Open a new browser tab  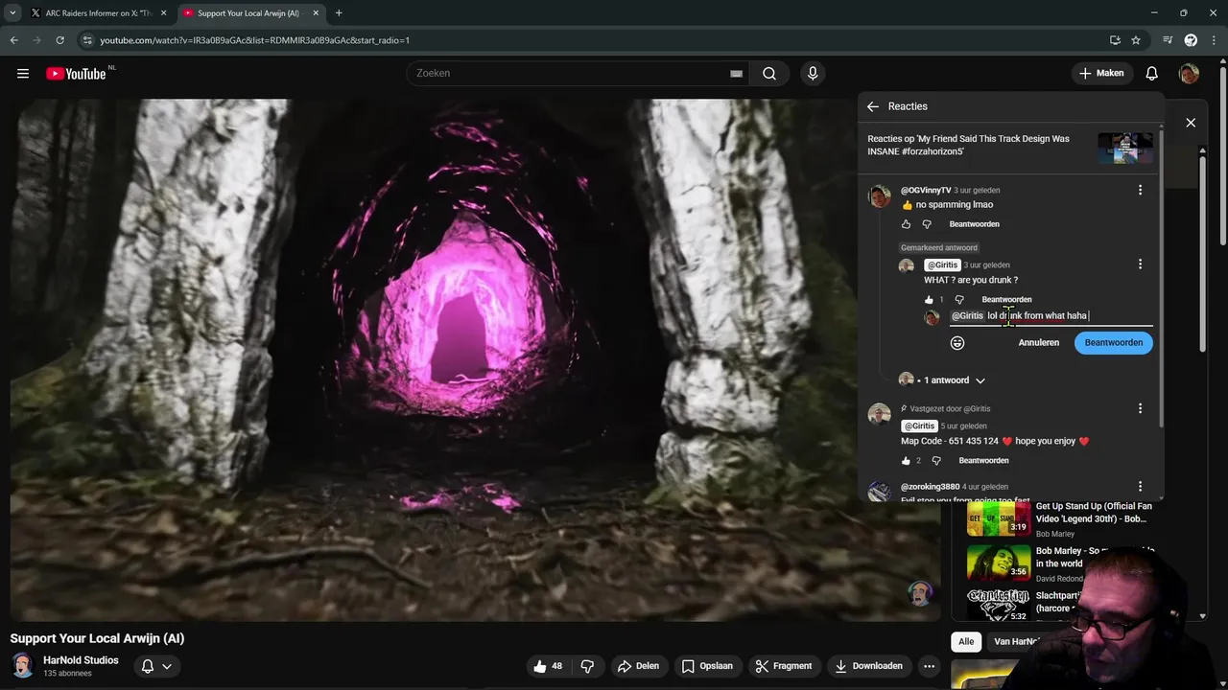pos(339,13)
